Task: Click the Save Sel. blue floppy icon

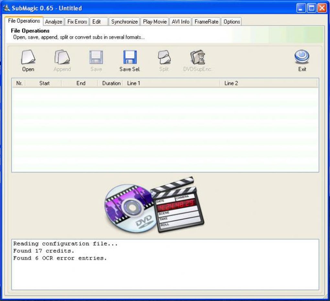Action: click(130, 57)
